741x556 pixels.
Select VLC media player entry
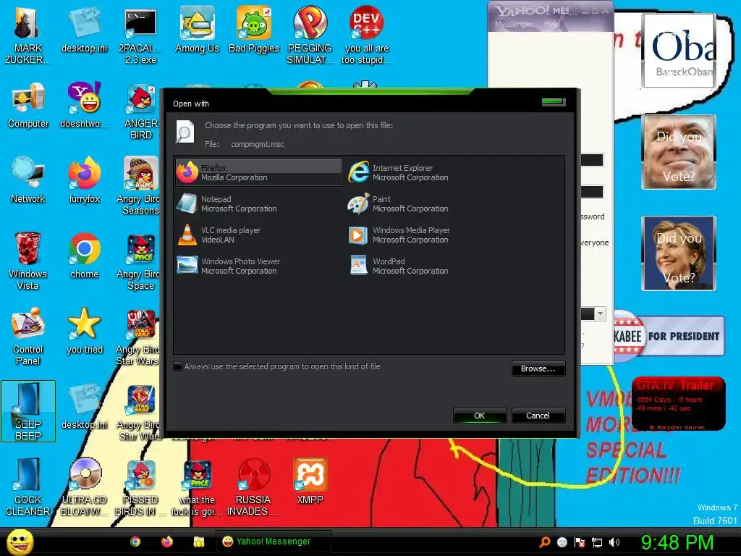[x=219, y=235]
